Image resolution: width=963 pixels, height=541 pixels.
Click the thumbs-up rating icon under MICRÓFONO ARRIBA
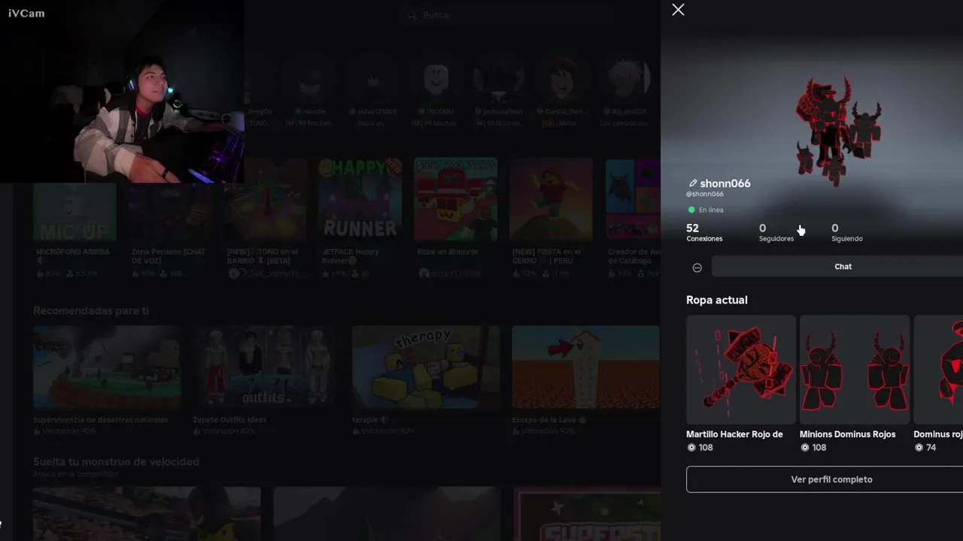41,274
